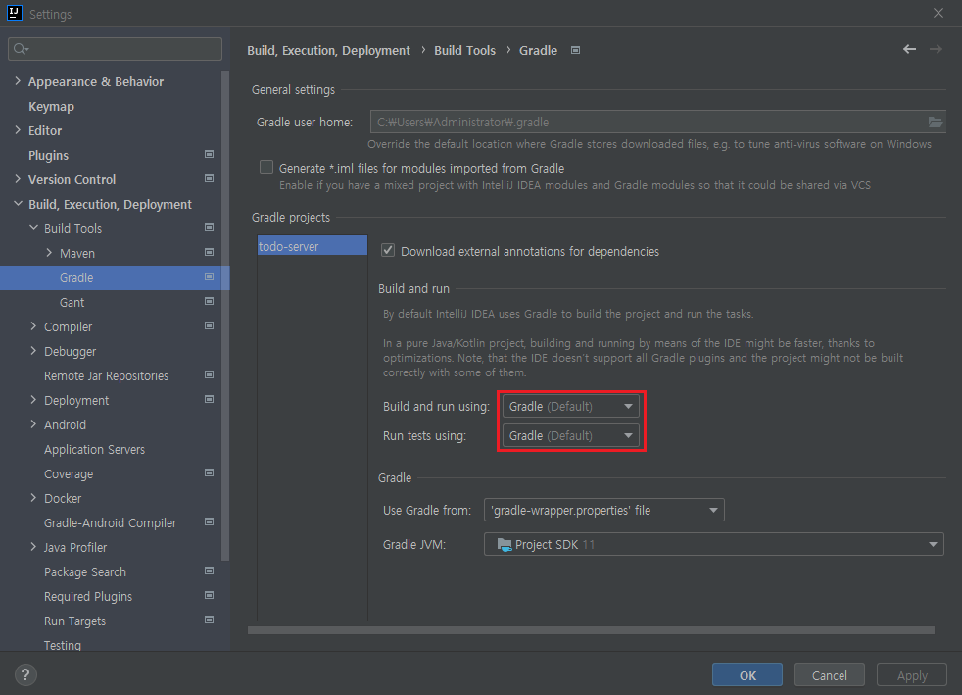Open the Use Gradle from dropdown
Screen dimensions: 962x695
coord(603,510)
